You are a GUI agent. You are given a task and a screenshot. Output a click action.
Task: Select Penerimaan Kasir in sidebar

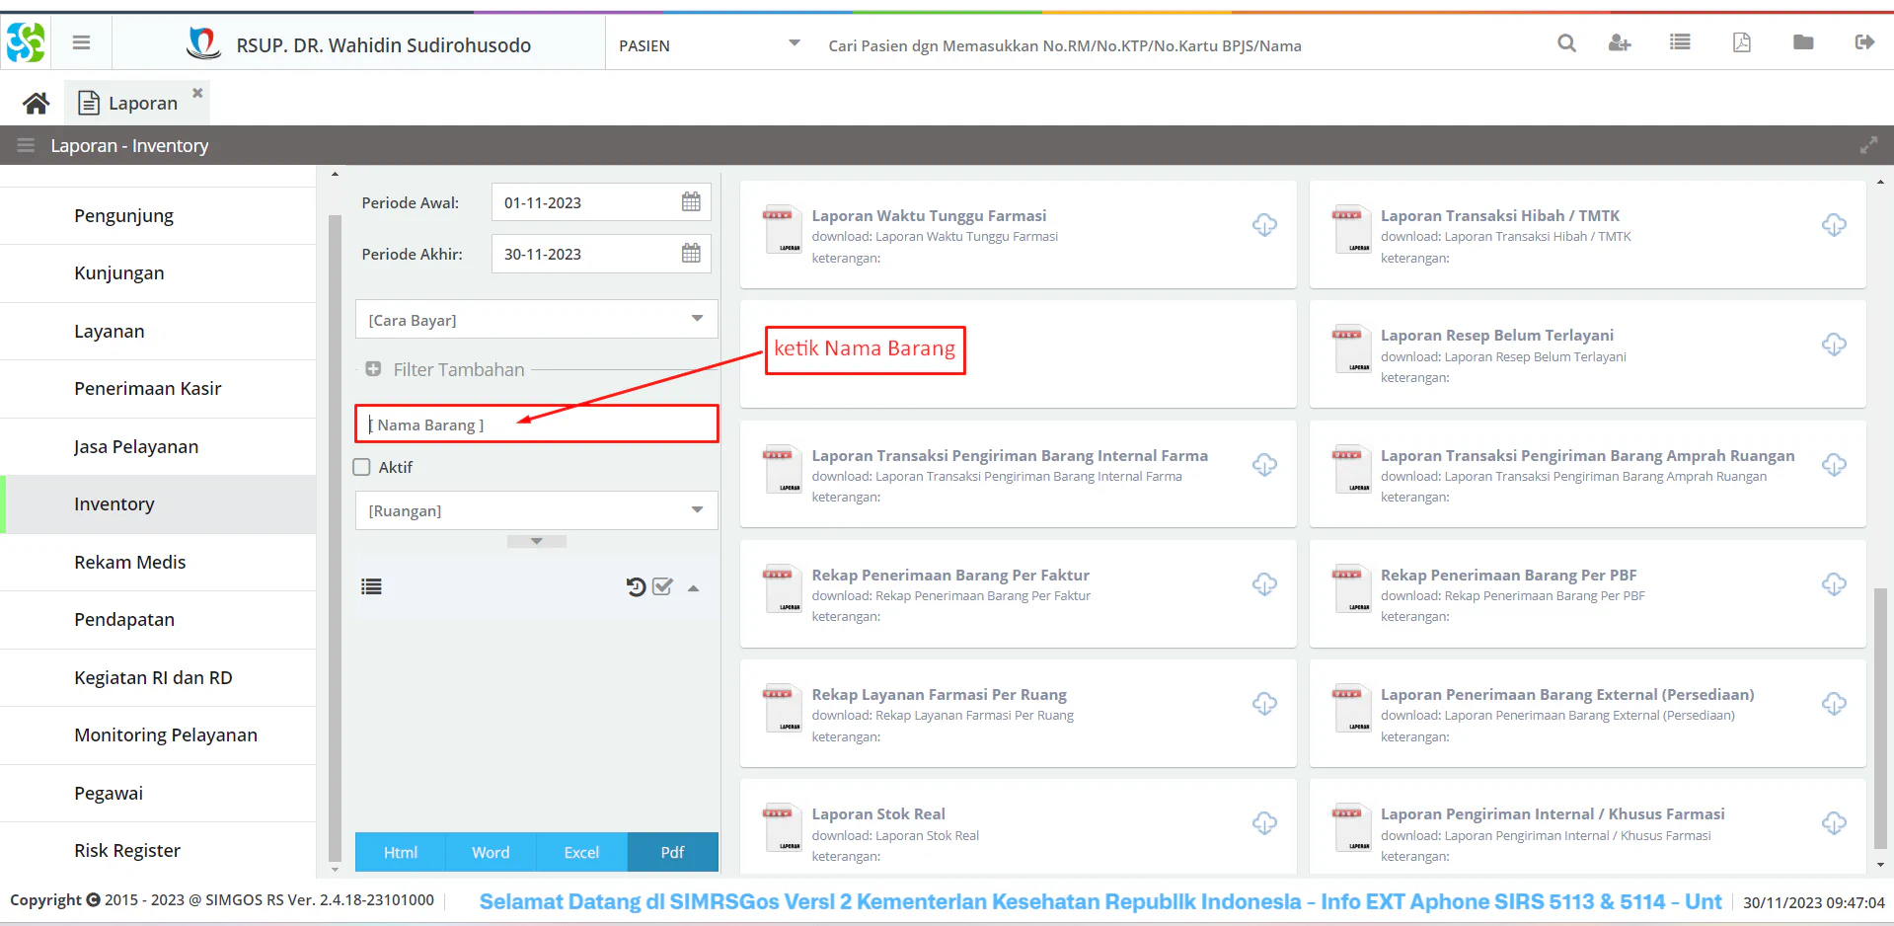(x=158, y=388)
